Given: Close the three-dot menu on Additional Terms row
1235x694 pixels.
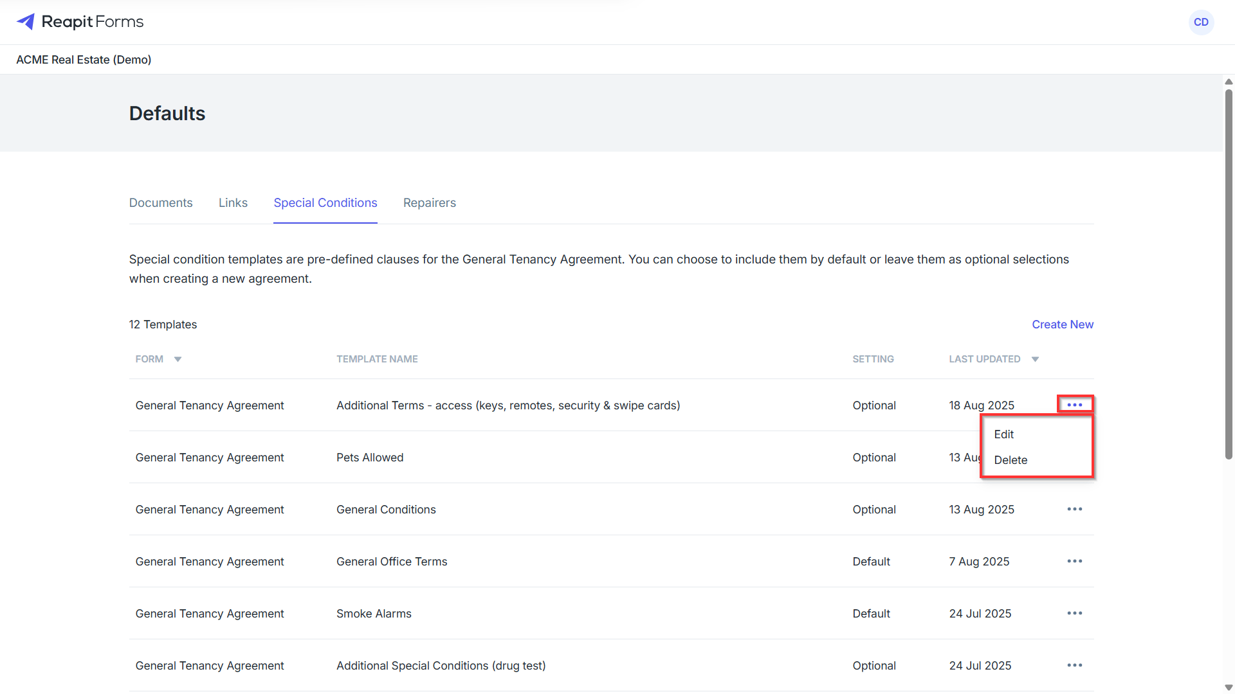Looking at the screenshot, I should (1075, 405).
